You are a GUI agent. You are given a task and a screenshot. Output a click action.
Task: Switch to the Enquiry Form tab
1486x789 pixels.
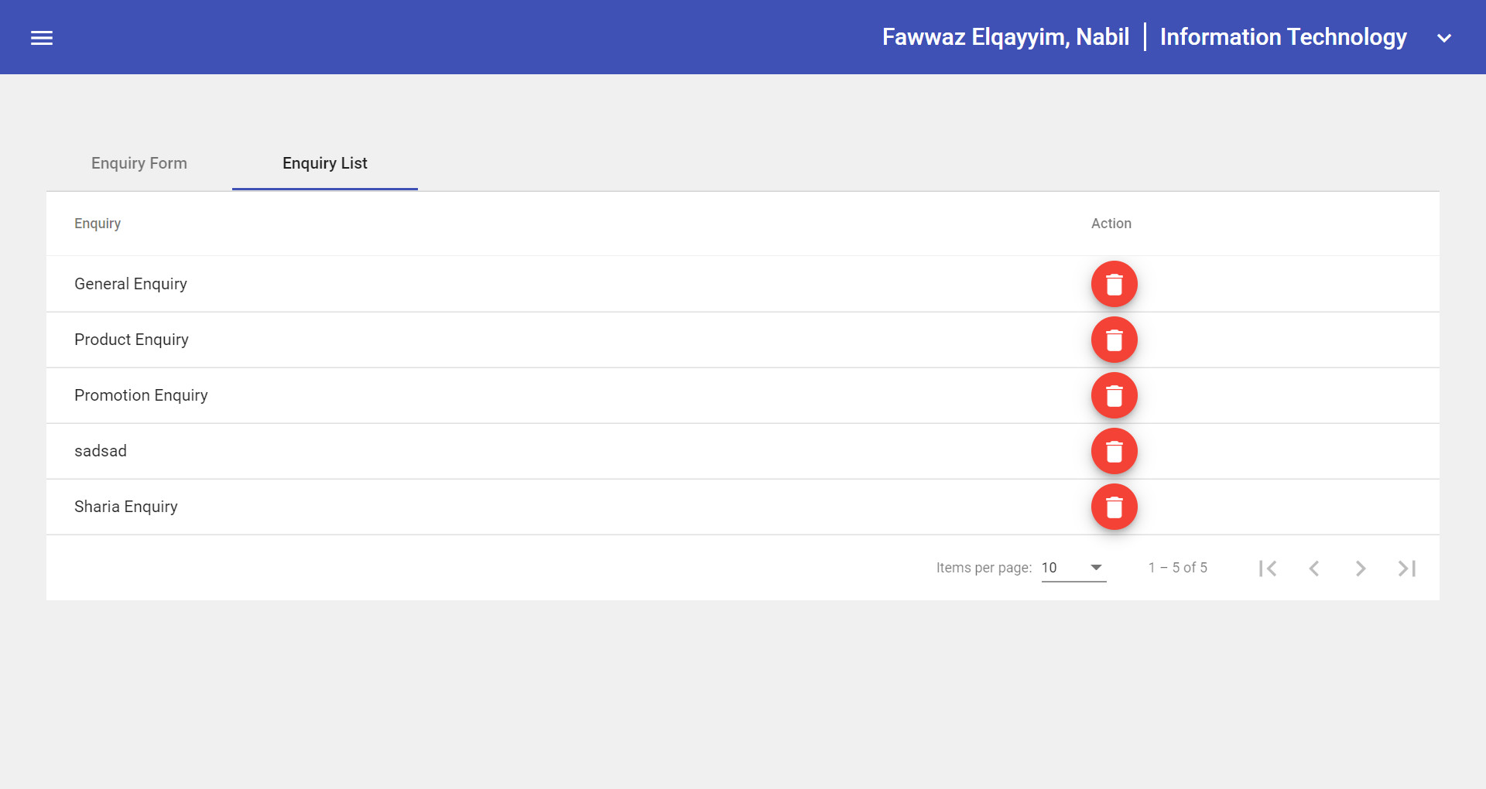coord(139,163)
